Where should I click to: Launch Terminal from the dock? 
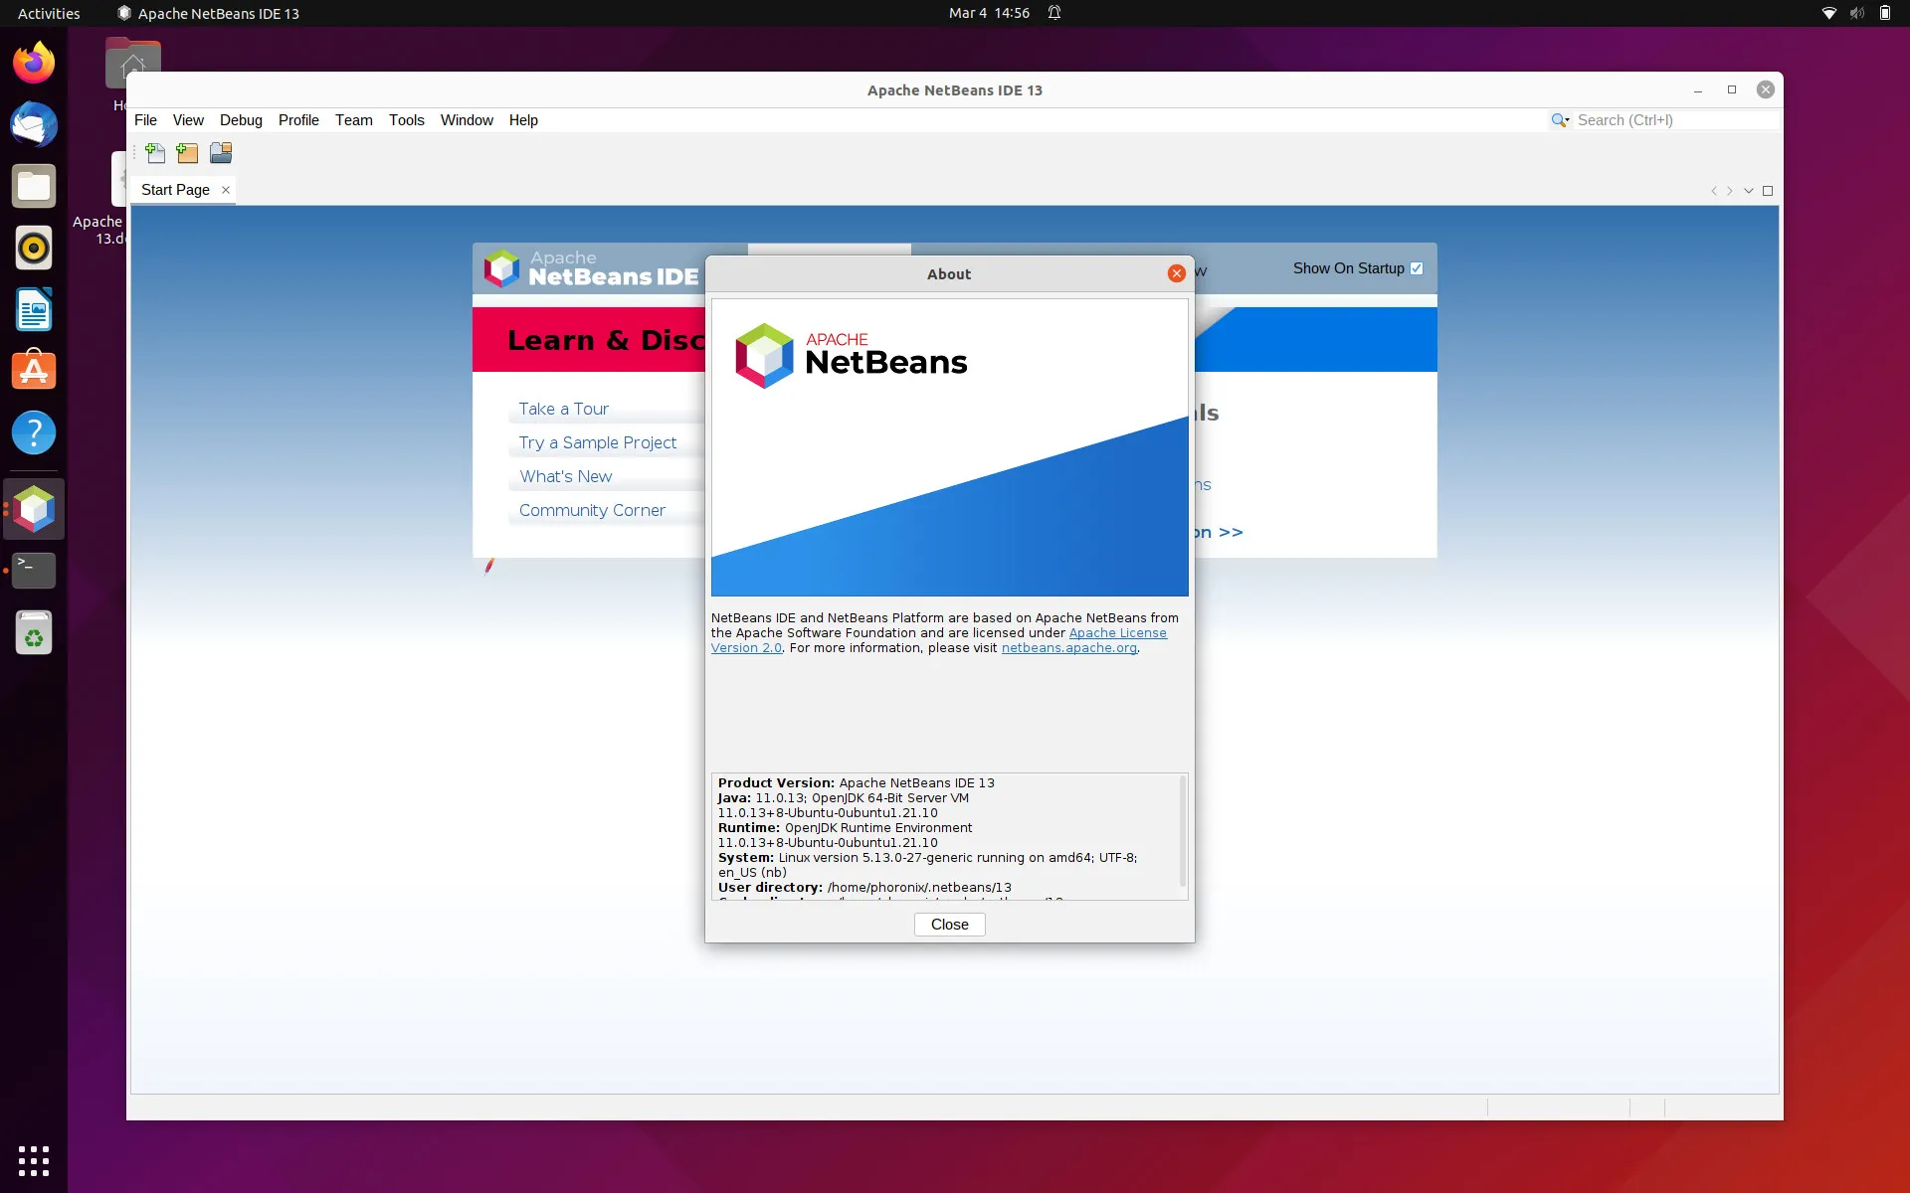point(34,571)
